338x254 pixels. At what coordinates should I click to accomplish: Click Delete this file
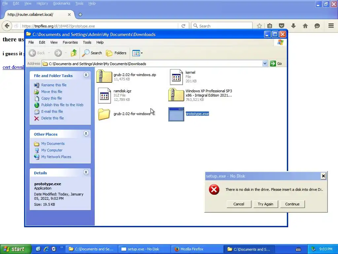pos(52,118)
